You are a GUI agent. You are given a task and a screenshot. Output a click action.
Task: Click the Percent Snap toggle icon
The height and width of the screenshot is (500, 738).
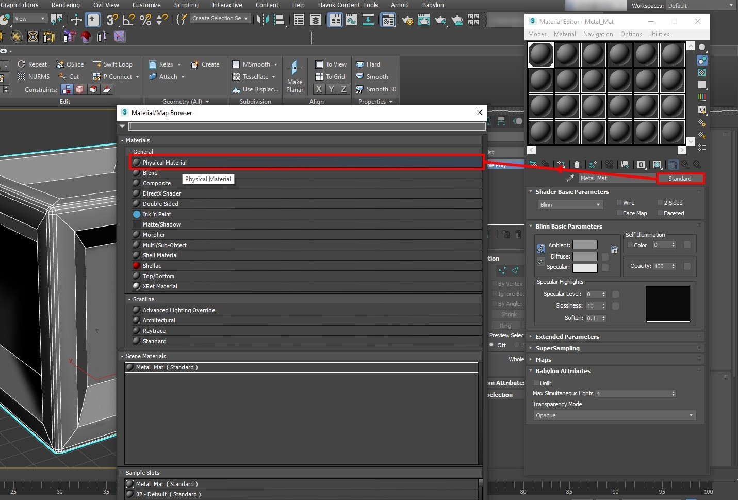tap(145, 20)
